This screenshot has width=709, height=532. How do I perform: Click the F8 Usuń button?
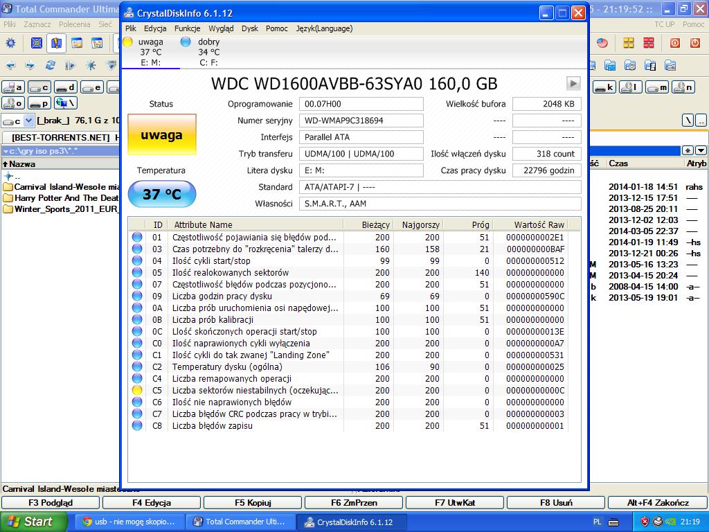tap(556, 503)
